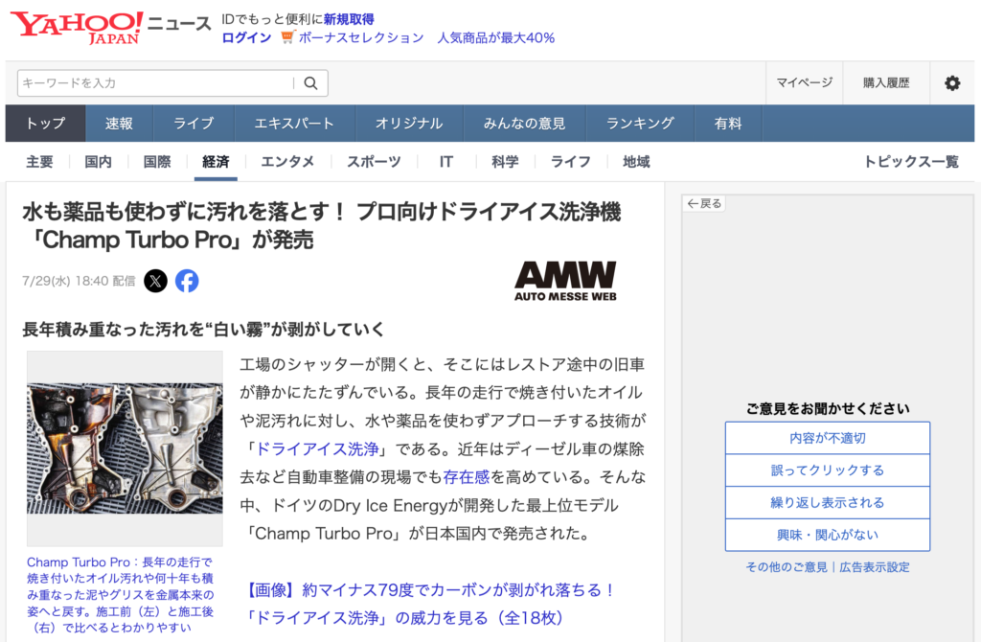Click the shopping cart icon beside ボーナスセレクション
The height and width of the screenshot is (642, 981).
(x=287, y=37)
